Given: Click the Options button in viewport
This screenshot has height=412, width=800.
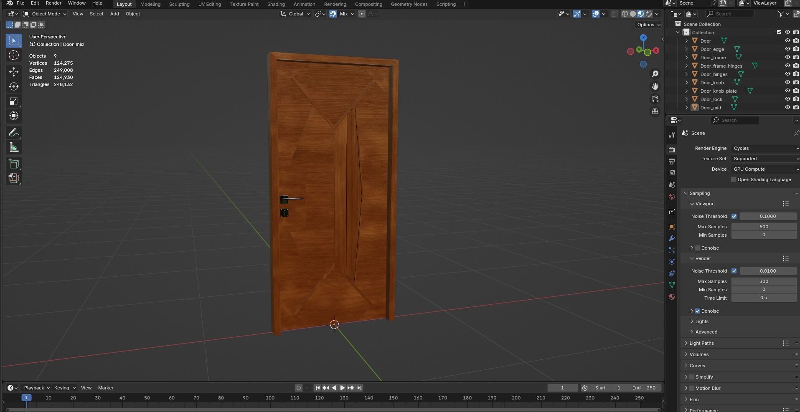Looking at the screenshot, I should point(648,25).
